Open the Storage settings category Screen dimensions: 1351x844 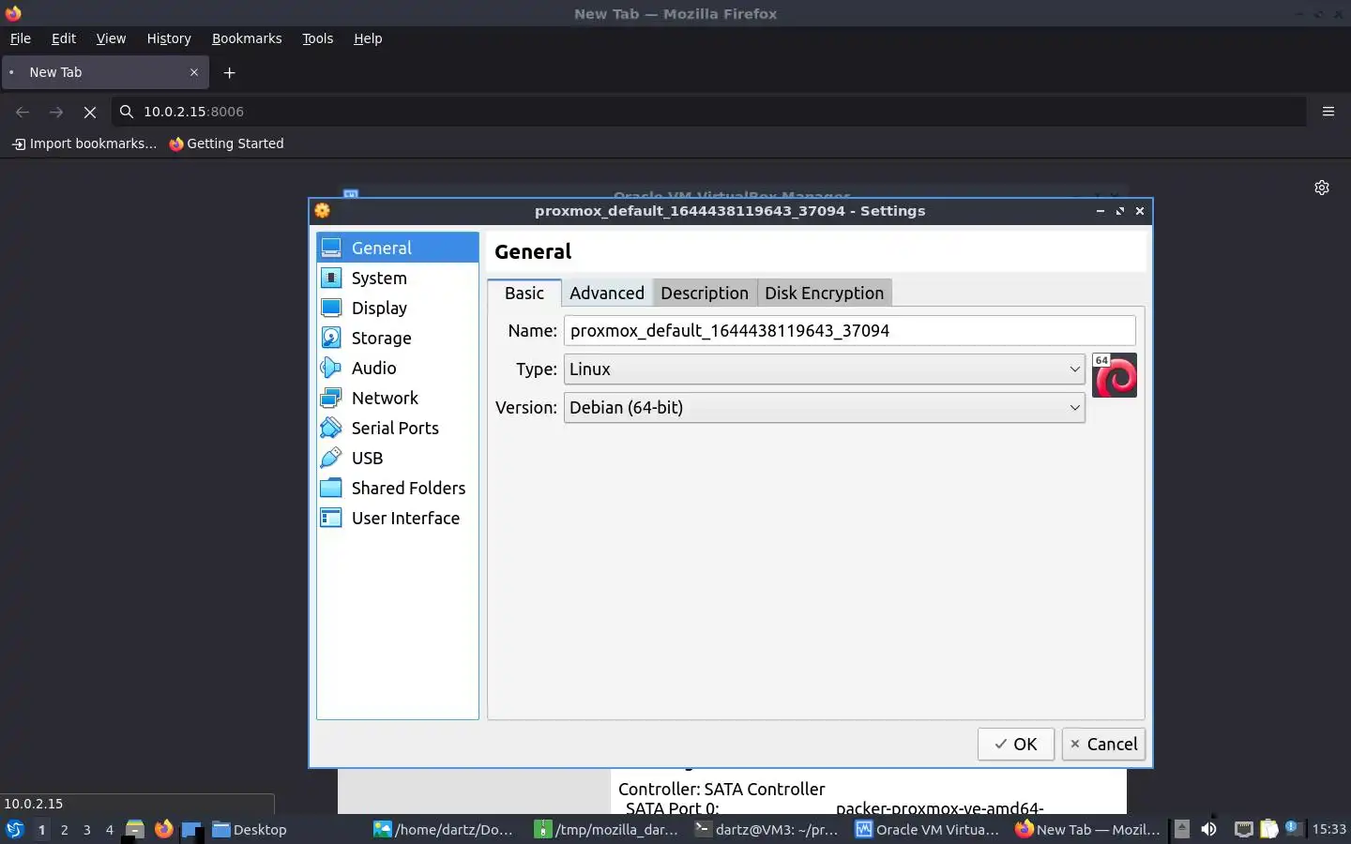(398, 338)
